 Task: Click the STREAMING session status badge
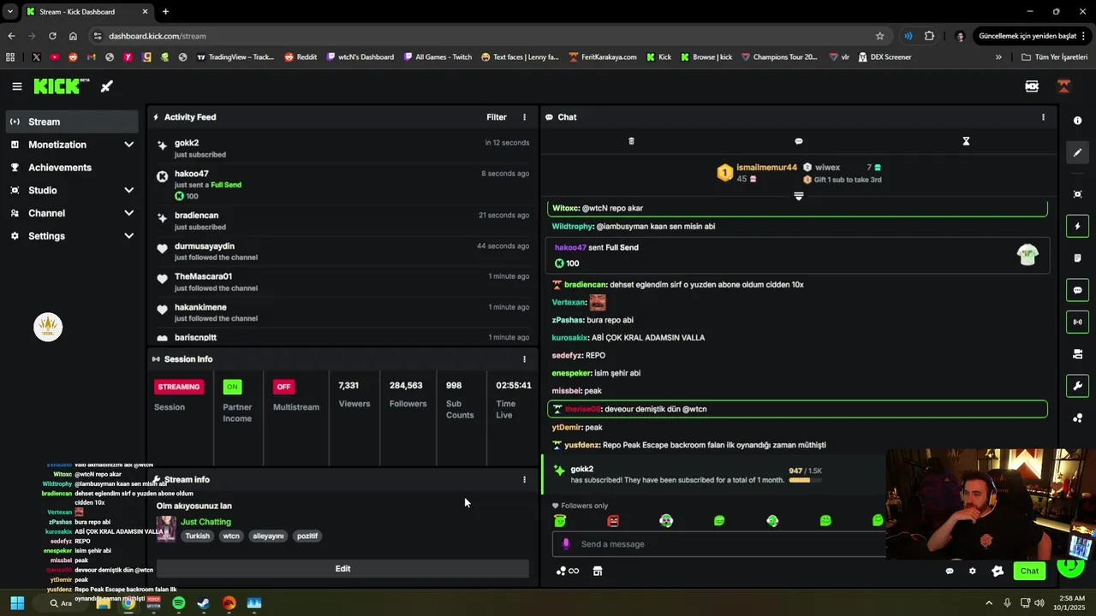[179, 387]
